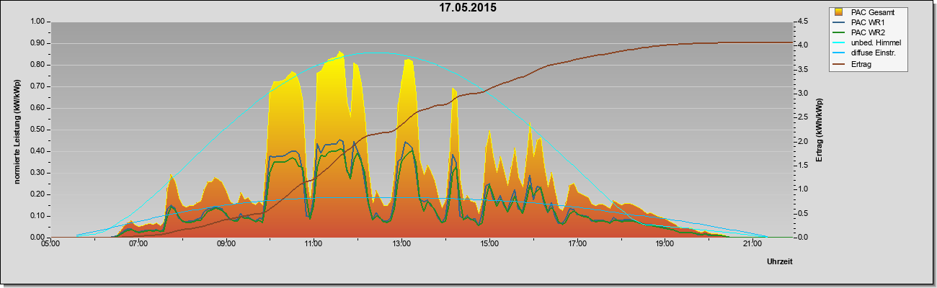This screenshot has height=288, width=937.
Task: Click the 1.00 value on left axis
Action: pyautogui.click(x=37, y=22)
